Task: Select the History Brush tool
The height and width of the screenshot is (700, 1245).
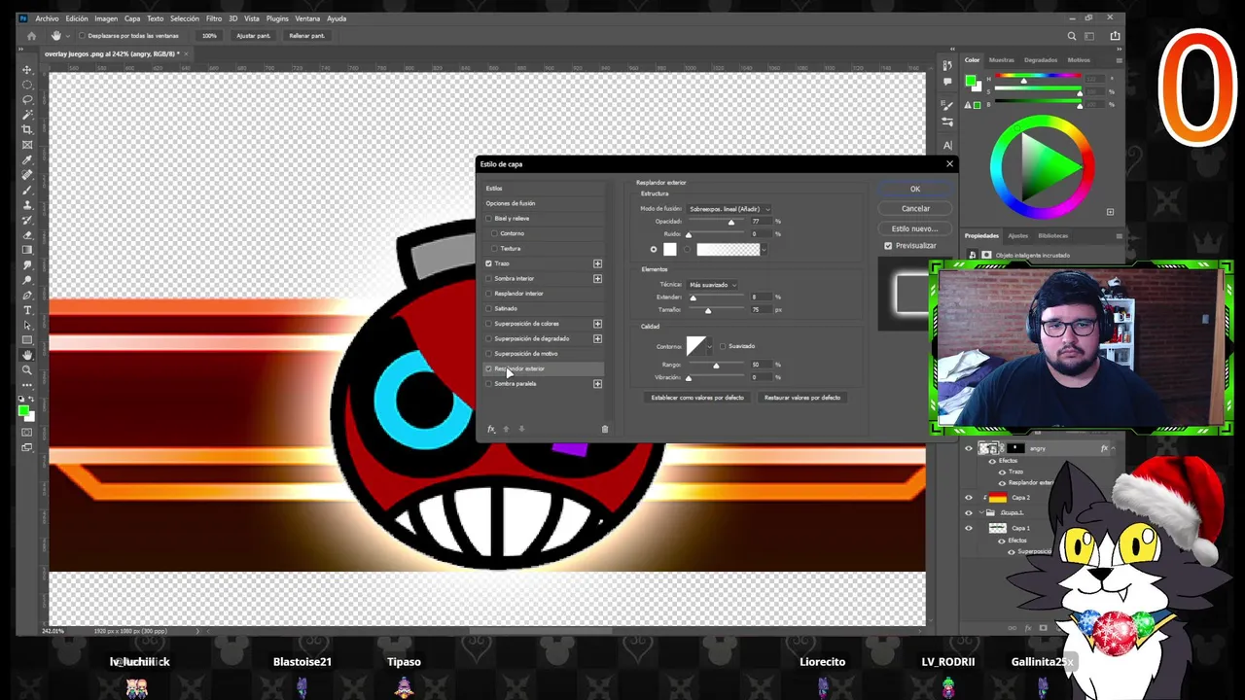Action: click(27, 220)
